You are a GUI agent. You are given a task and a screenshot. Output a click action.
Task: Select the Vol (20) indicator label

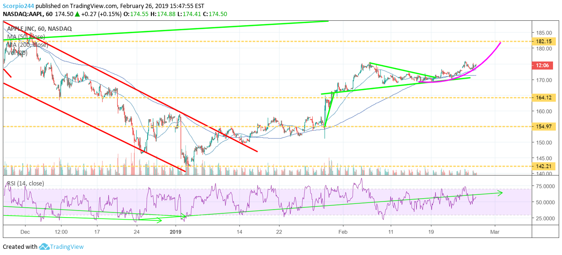coord(18,53)
